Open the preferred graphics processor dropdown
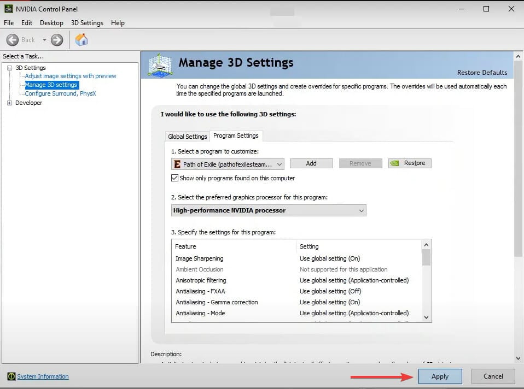 (269, 210)
